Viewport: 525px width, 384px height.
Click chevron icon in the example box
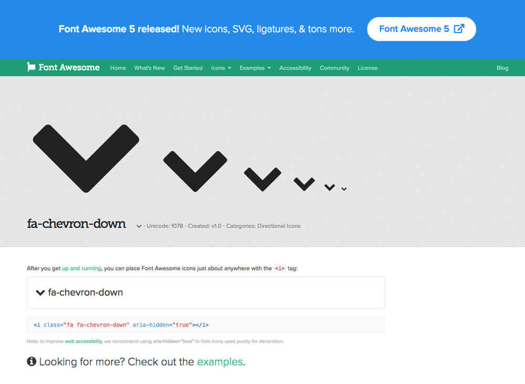(40, 293)
